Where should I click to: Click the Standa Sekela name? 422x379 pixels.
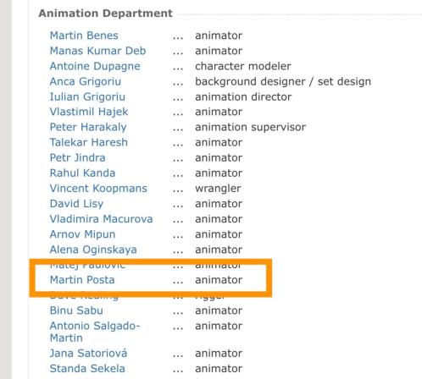point(87,368)
